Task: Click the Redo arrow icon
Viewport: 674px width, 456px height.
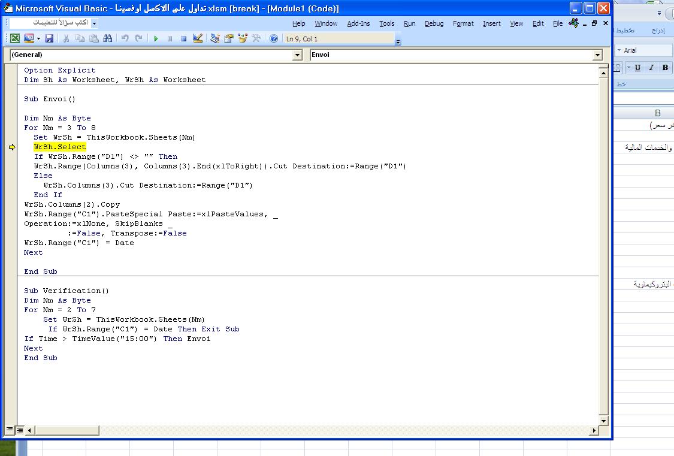Action: pos(138,39)
